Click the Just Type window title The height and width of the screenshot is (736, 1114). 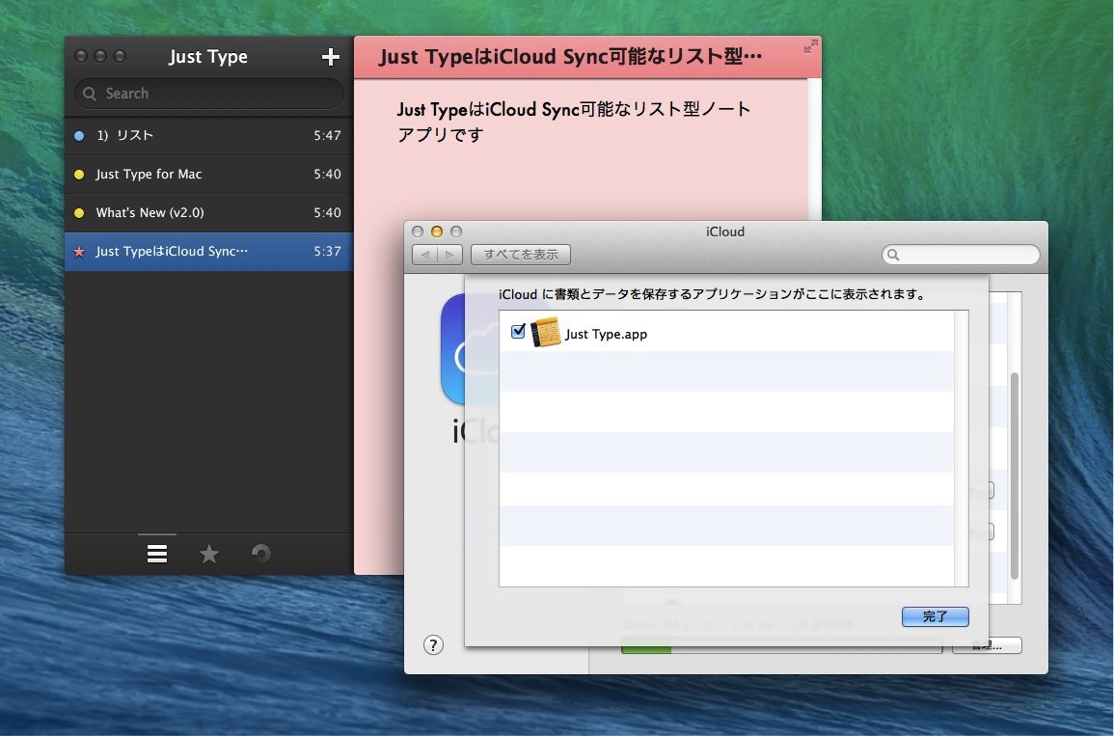coord(208,57)
